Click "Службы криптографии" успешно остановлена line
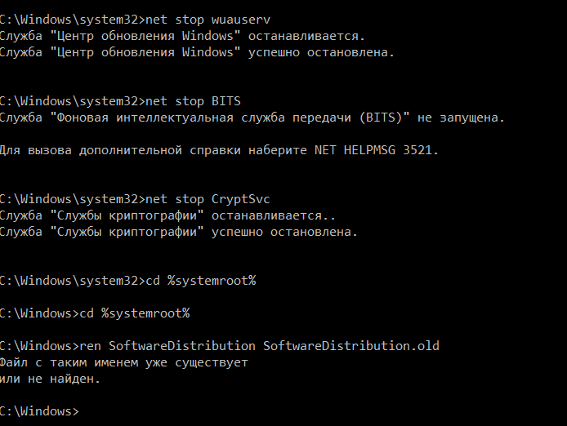 click(178, 232)
